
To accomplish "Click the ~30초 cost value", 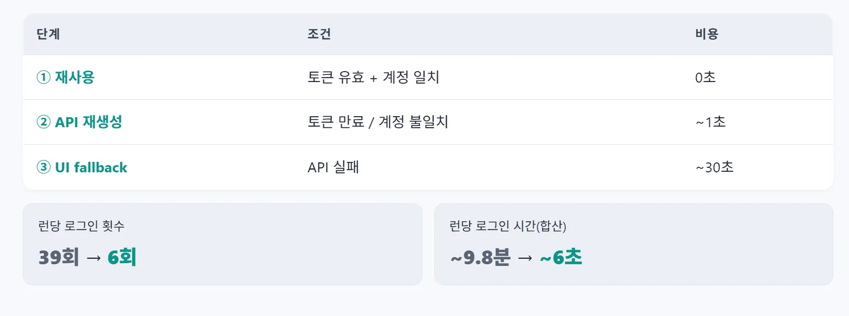I will [714, 167].
